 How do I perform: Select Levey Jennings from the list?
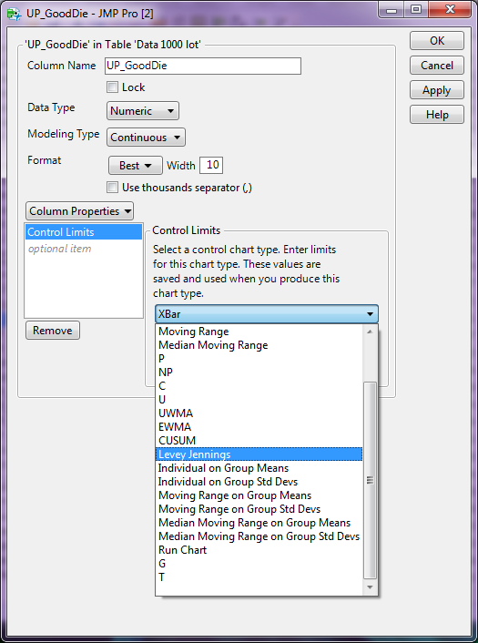(x=259, y=454)
